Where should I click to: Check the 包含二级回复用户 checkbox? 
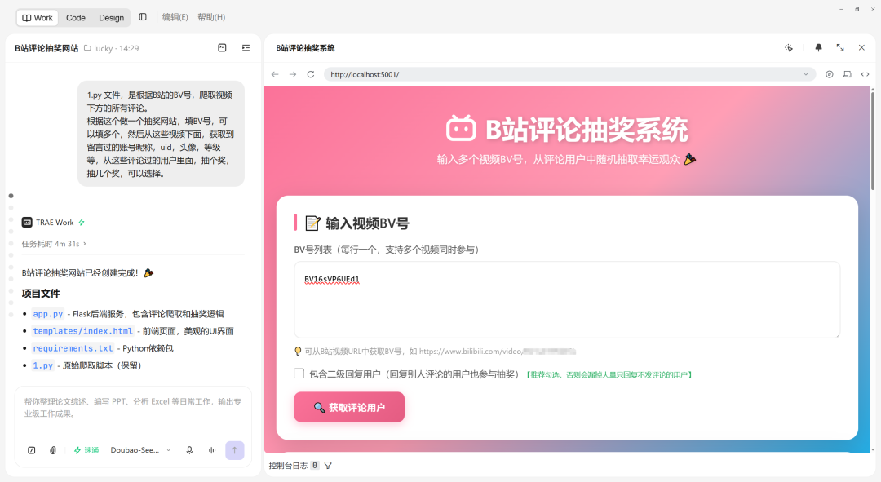coord(299,374)
